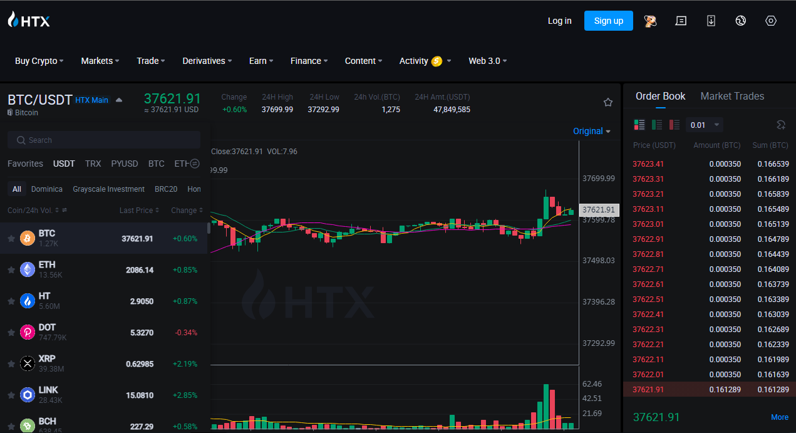Screen dimensions: 796x433
Task: Favorite the LINK row with its star
Action: (x=11, y=395)
